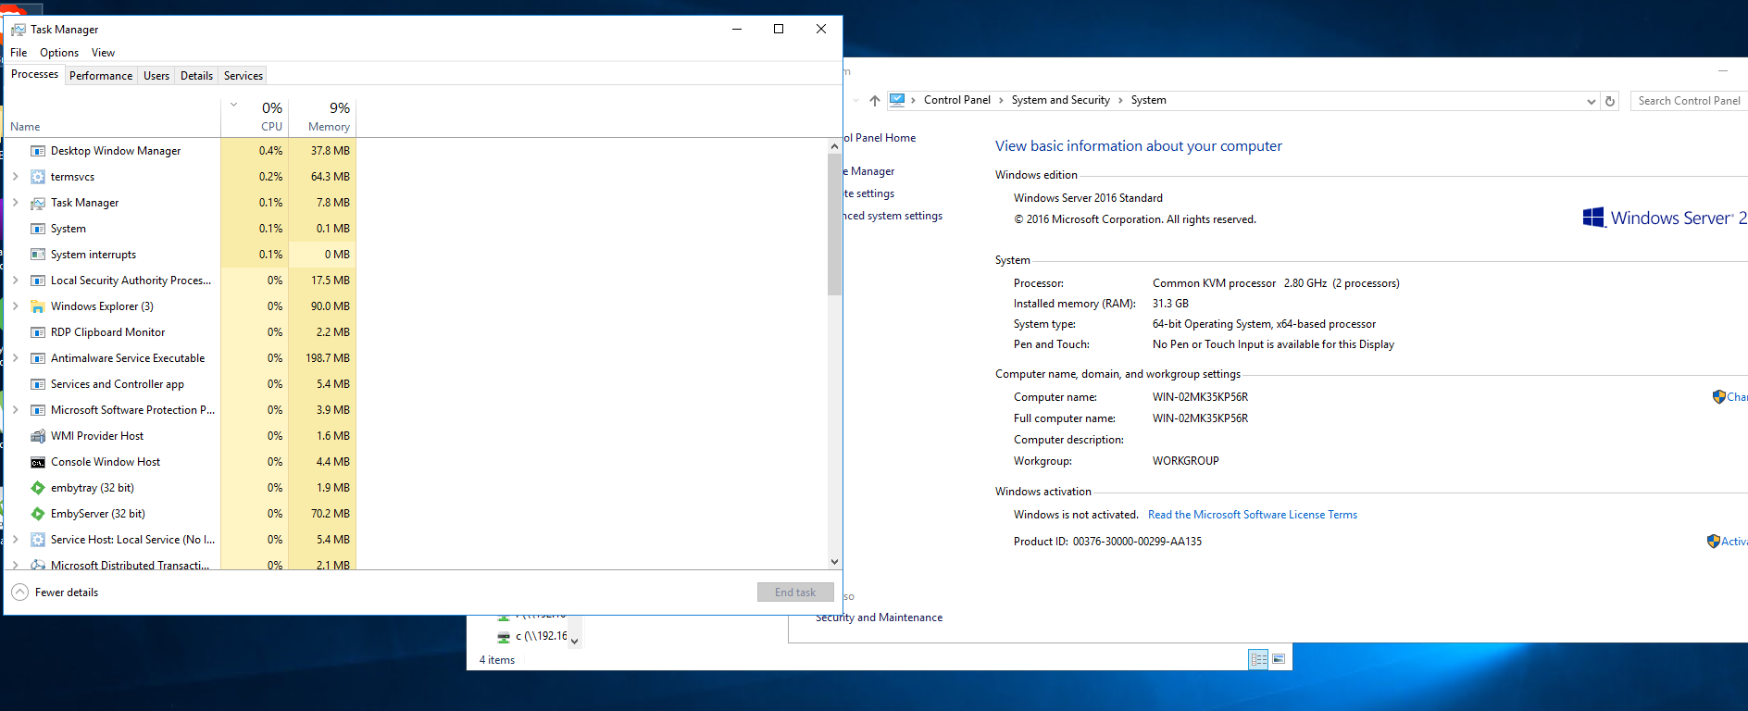1748x711 pixels.
Task: Click the WMI Provider Host icon
Action: pyautogui.click(x=38, y=436)
